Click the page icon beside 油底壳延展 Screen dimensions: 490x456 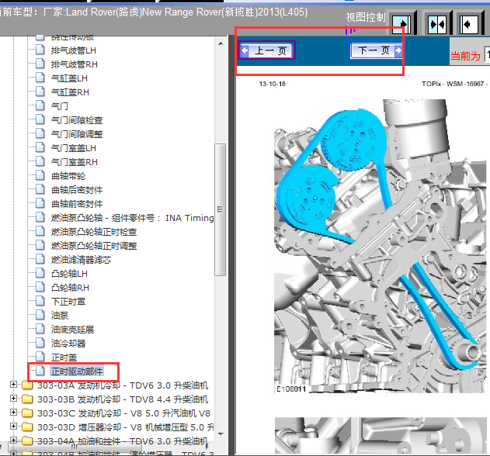[x=40, y=330]
